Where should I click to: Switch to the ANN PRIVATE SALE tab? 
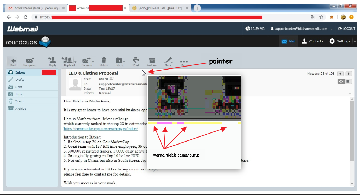pos(160,8)
